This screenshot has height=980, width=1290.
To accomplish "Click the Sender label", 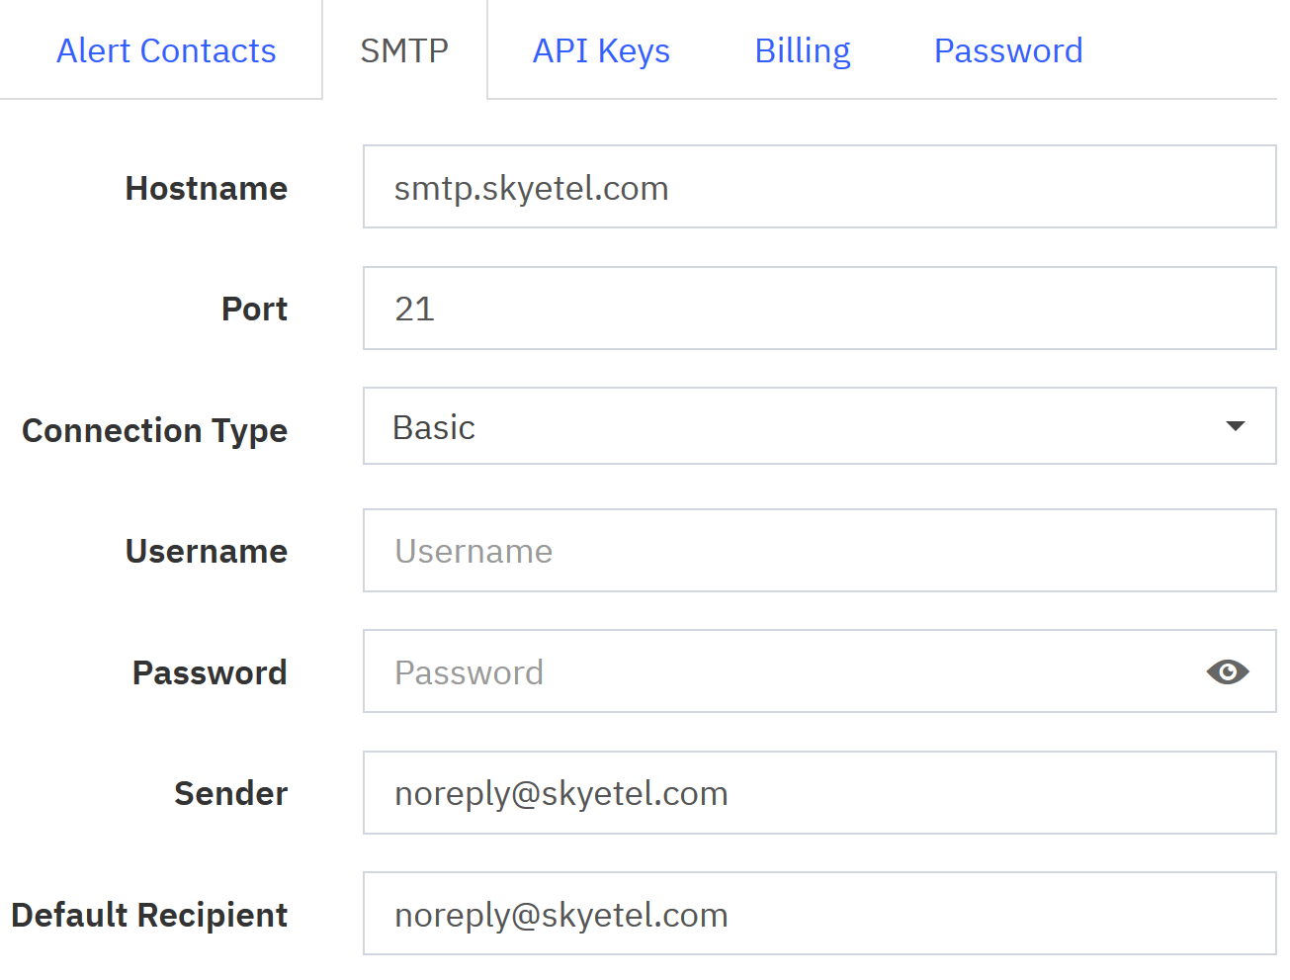I will coord(230,793).
